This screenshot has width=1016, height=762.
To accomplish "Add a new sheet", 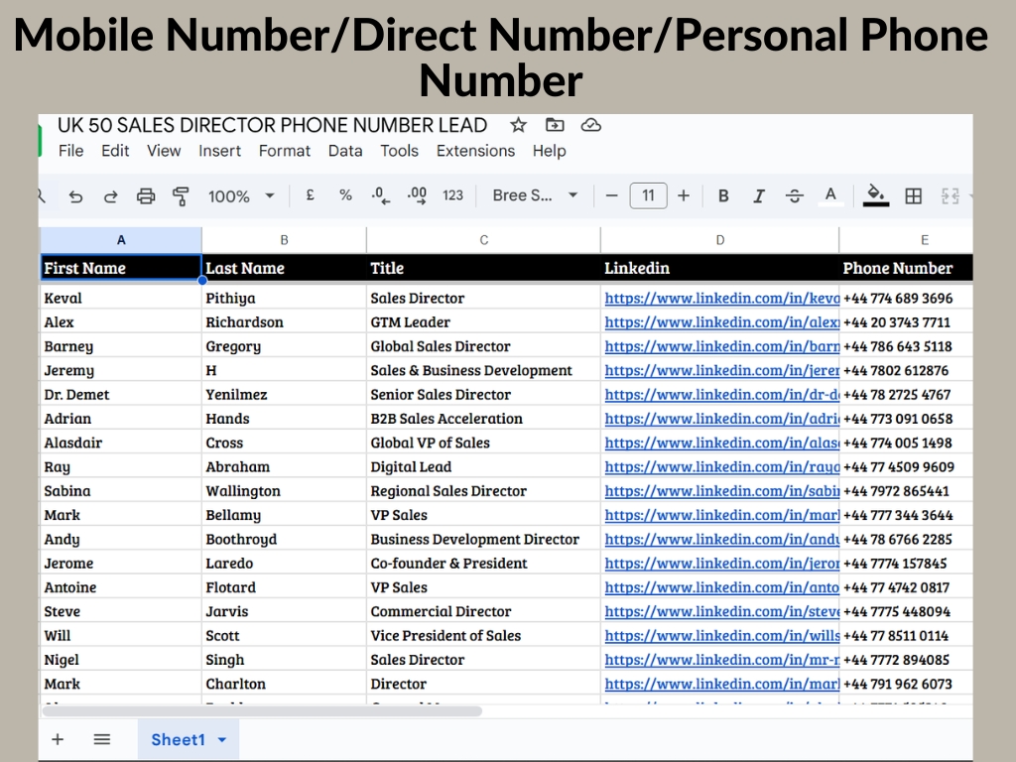I will [x=58, y=739].
